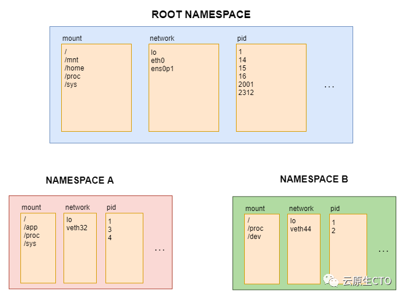Select the mount label in the root namespace
Screen dimensions: 405x299
click(72, 38)
